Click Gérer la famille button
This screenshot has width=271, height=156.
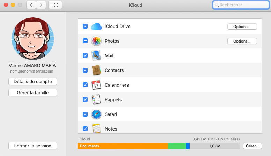point(33,93)
